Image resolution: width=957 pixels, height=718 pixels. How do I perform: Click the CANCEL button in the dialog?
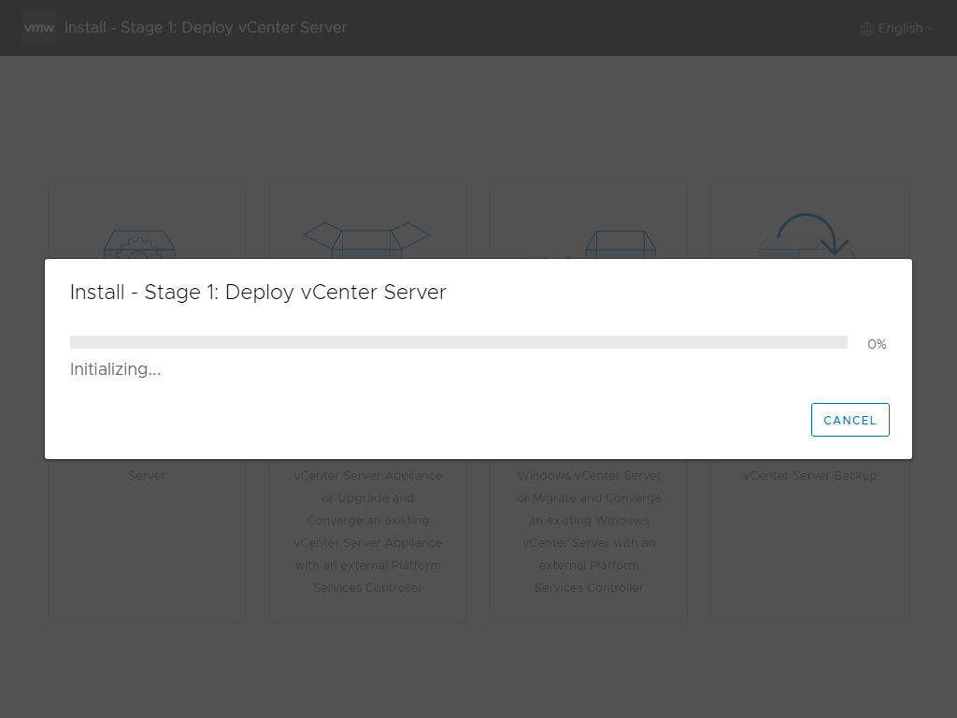click(850, 420)
